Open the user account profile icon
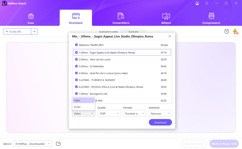The image size is (242, 149). pos(197,3)
